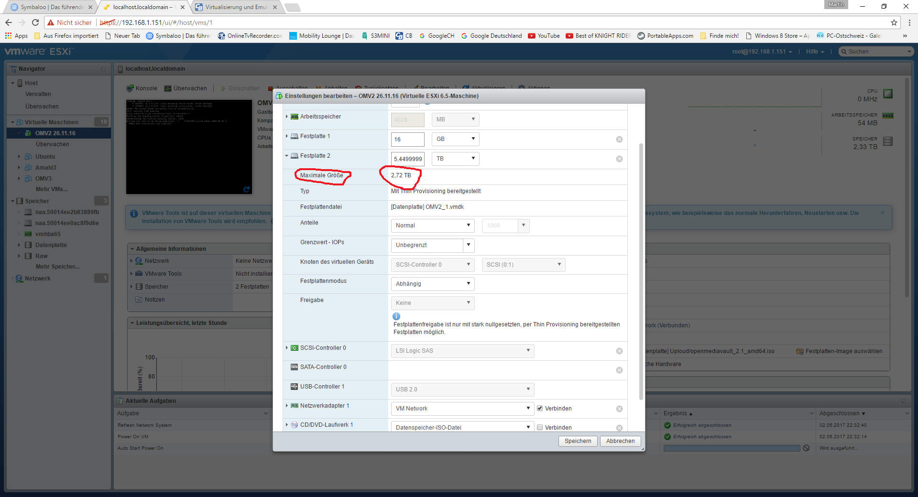Open the Festplatte 1 unit dropdown (GB)
The width and height of the screenshot is (918, 497).
point(455,139)
